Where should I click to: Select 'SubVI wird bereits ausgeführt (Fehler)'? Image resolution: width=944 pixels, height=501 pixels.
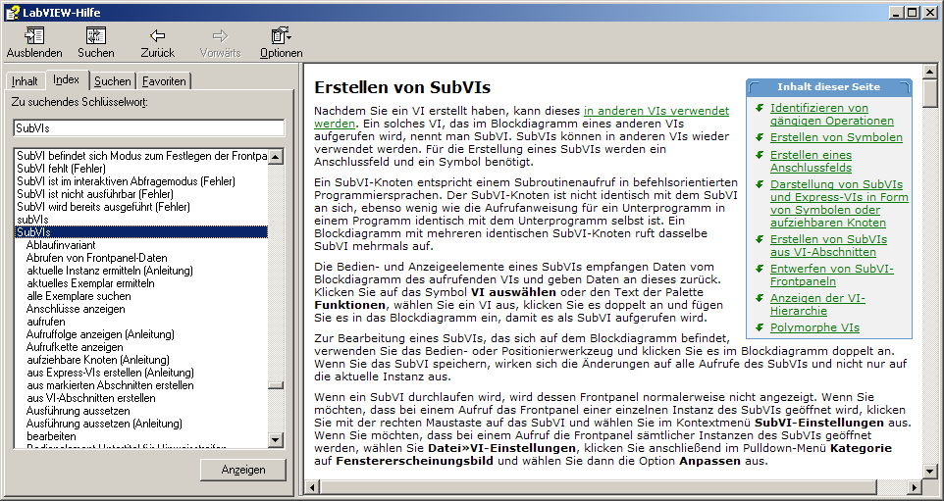[x=104, y=206]
